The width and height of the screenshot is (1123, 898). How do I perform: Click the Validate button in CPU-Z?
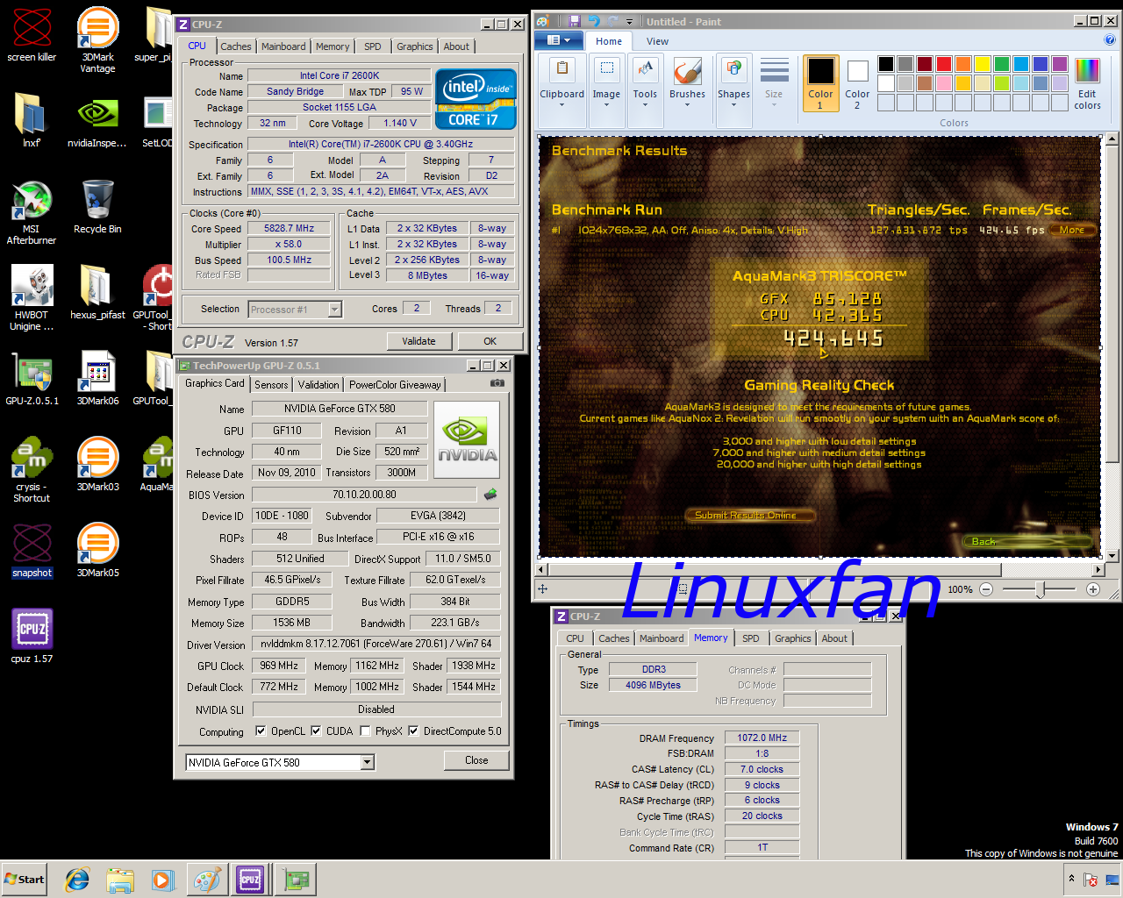pyautogui.click(x=418, y=341)
